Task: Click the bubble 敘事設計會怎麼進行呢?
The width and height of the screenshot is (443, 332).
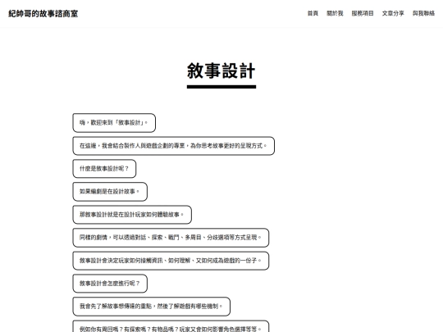Action: pos(110,284)
